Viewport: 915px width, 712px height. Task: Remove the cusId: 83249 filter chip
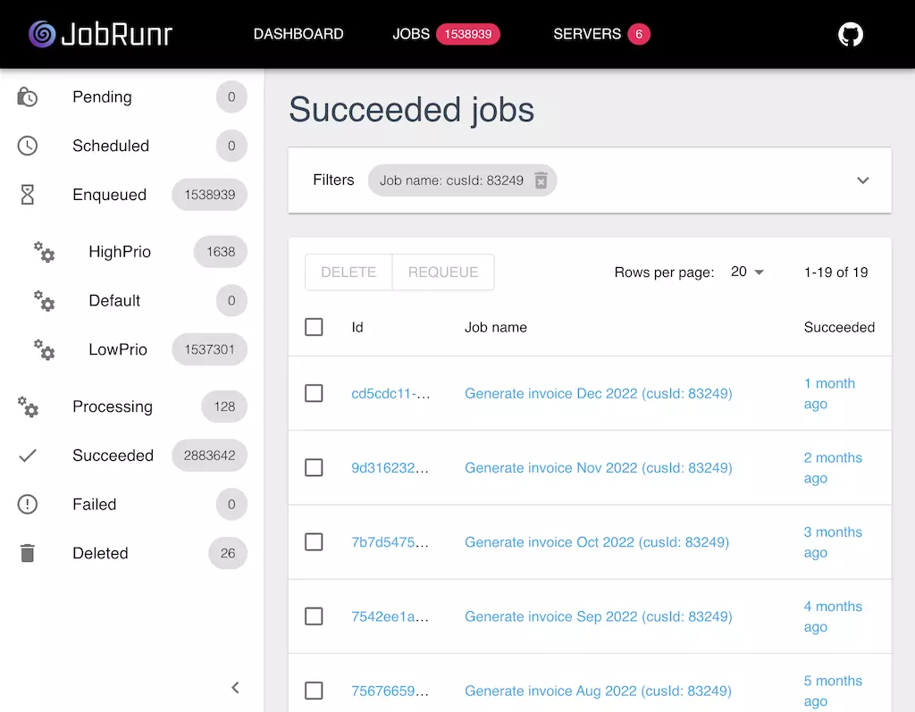tap(541, 180)
